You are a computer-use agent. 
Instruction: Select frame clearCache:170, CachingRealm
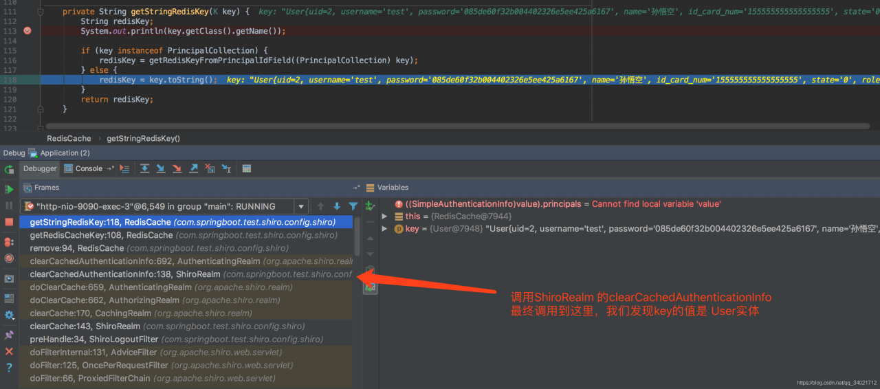click(186, 313)
